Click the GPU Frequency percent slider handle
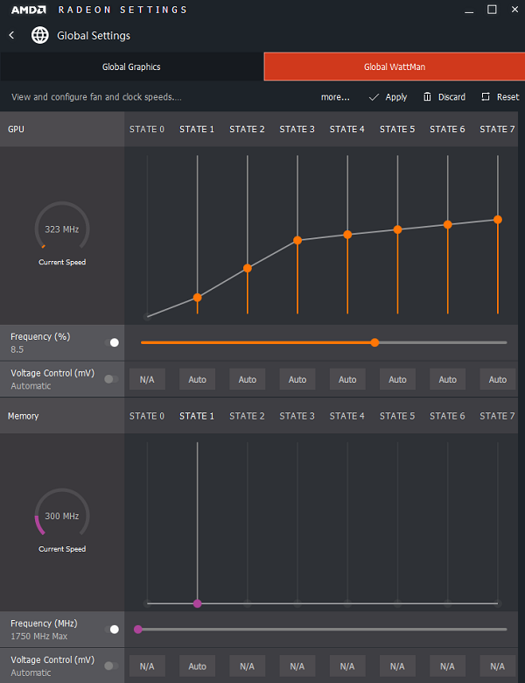The image size is (525, 683). [374, 342]
